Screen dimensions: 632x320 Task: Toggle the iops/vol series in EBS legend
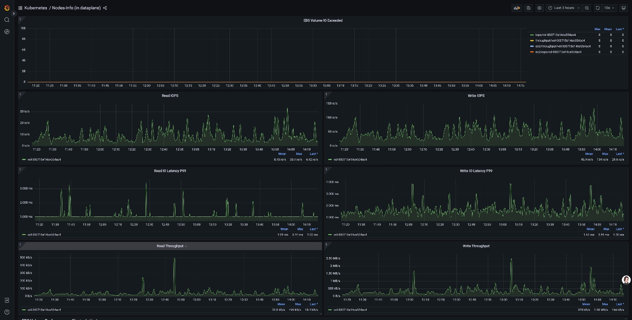555,35
